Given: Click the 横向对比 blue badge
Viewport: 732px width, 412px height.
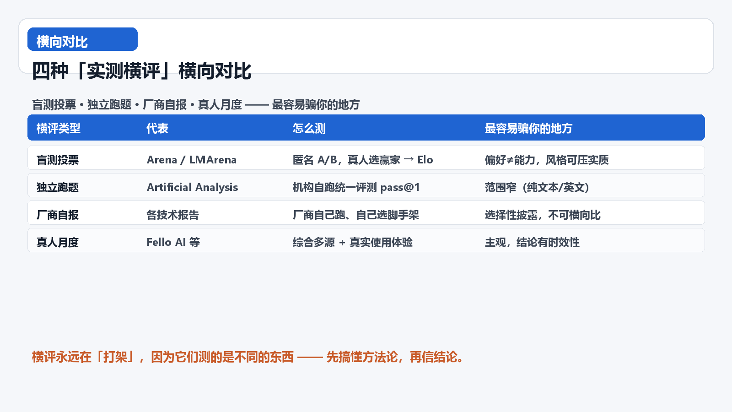Looking at the screenshot, I should coord(82,39).
